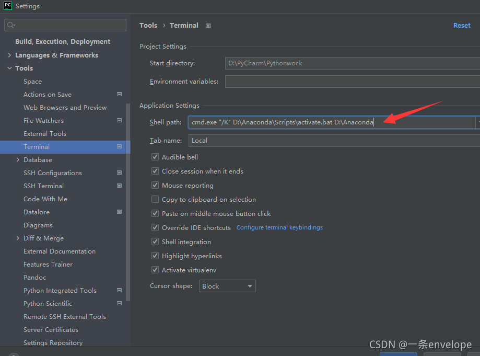Toggle Highlight hyperlinks checkbox
Viewport: 480px width, 356px height.
(155, 256)
